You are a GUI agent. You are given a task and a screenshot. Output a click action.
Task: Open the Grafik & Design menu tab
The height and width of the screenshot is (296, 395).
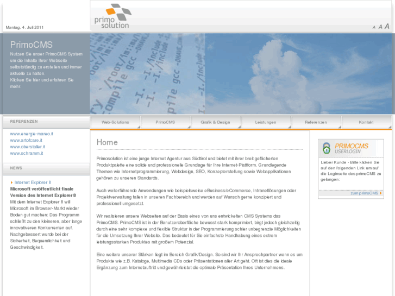point(215,122)
